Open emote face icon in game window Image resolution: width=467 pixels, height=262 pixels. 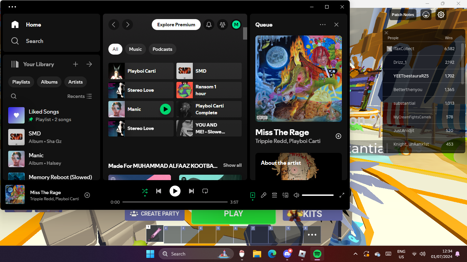coord(426,15)
